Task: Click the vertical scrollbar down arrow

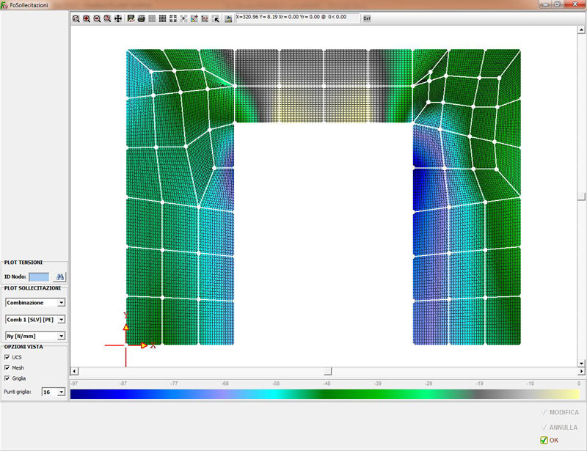Action: (581, 363)
